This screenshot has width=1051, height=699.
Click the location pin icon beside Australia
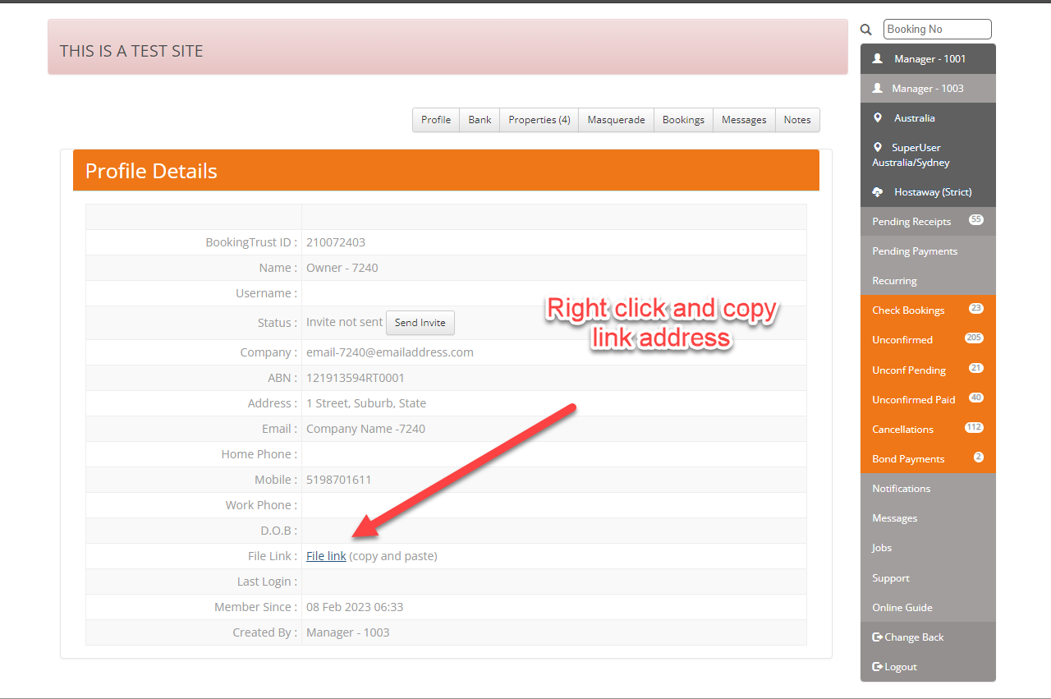click(877, 118)
